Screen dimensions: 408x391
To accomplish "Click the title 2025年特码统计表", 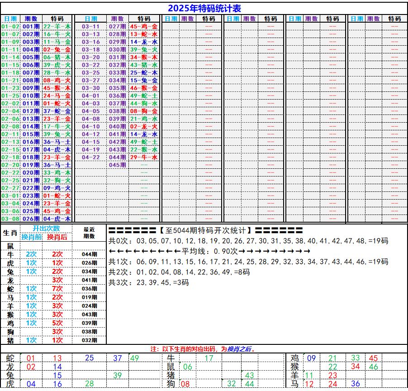I will (x=204, y=8).
